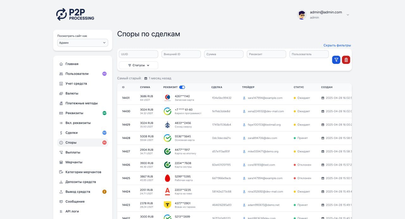
Task: Click the admin user avatar
Action: click(x=302, y=15)
